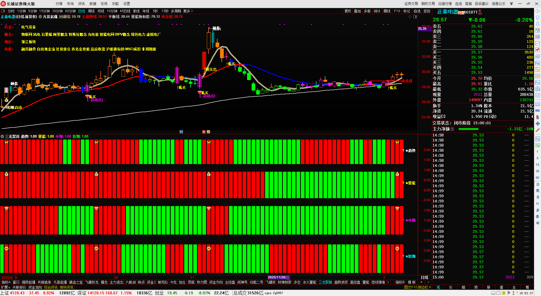This screenshot has height=296, width=541.
Task: Click the gold coin icon in status bar
Action: click(504, 293)
